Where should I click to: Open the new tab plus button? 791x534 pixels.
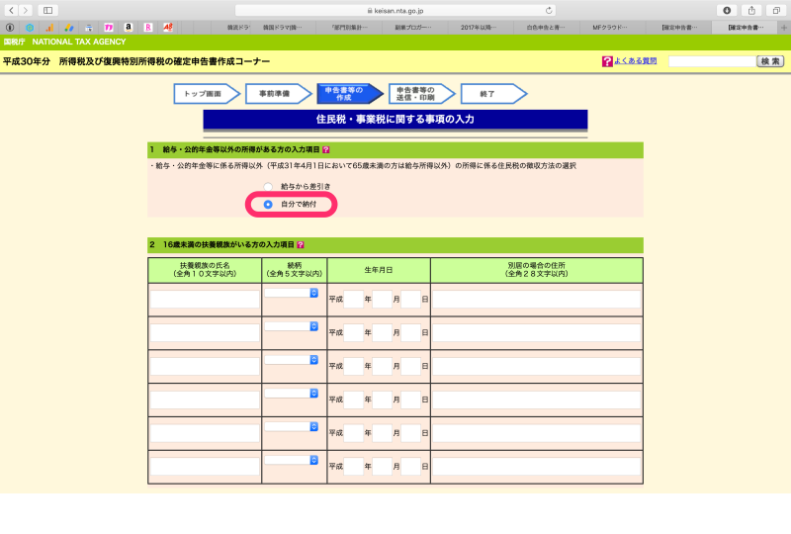[x=784, y=27]
